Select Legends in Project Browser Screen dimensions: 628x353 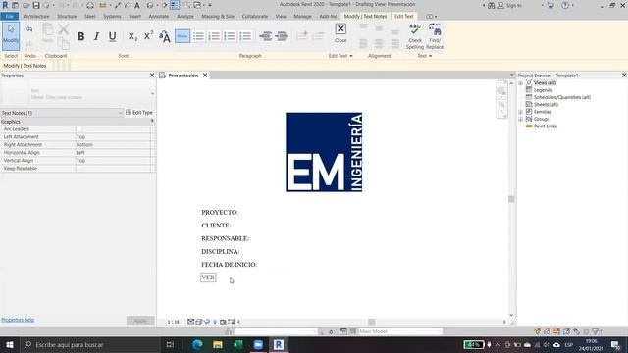pyautogui.click(x=543, y=90)
